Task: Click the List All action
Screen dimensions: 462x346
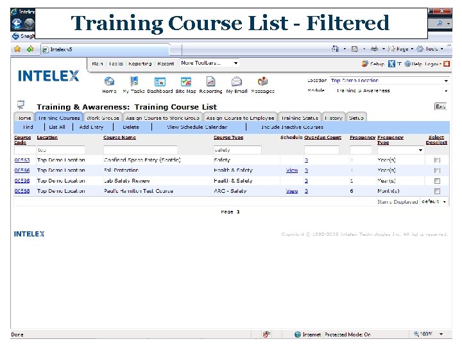Action: (57, 127)
